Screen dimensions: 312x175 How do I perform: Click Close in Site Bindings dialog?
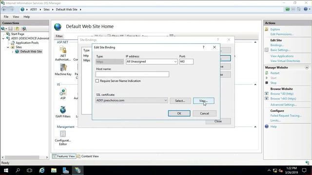coord(218,121)
